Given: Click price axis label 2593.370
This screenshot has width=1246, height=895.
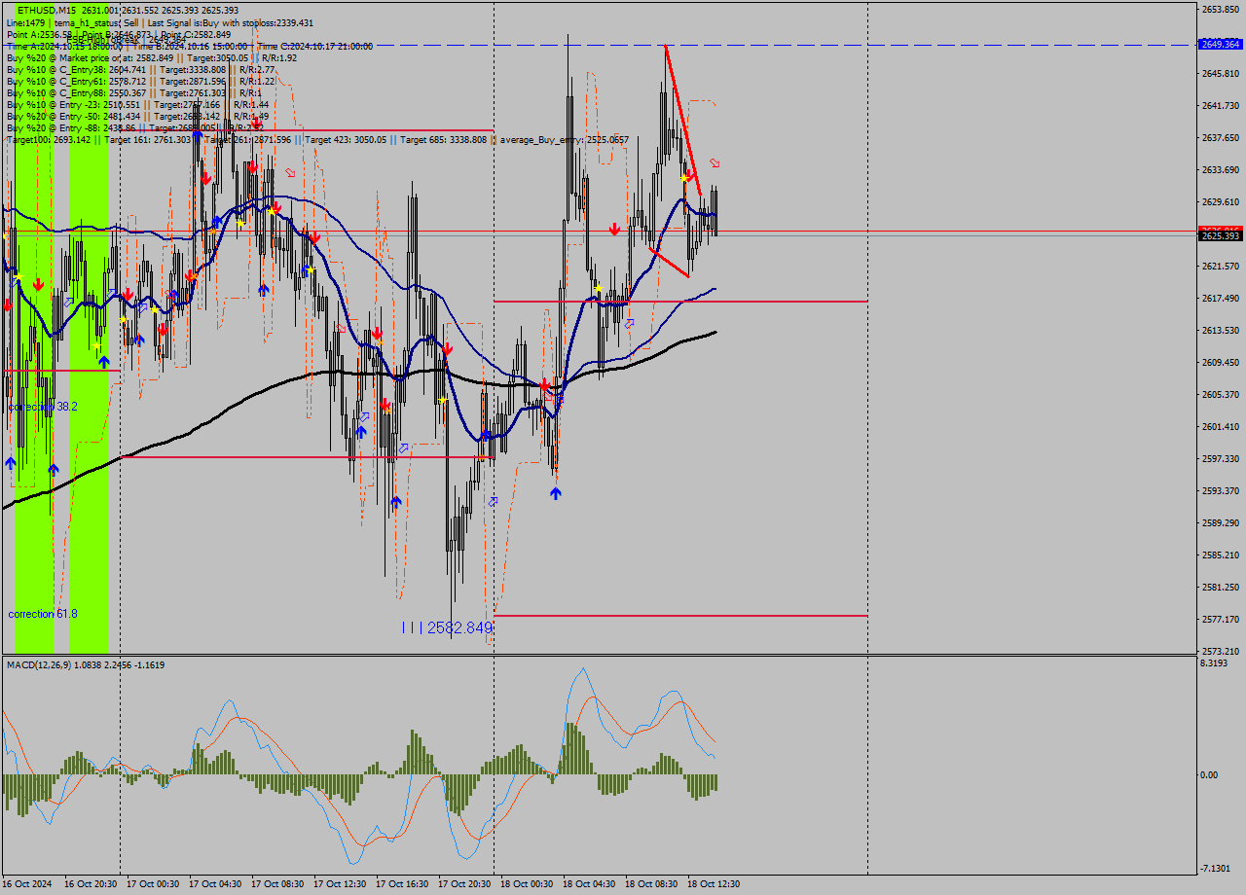Looking at the screenshot, I should pos(1220,491).
